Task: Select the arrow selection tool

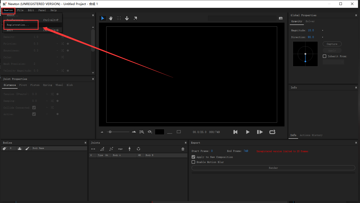Action: pos(102,18)
